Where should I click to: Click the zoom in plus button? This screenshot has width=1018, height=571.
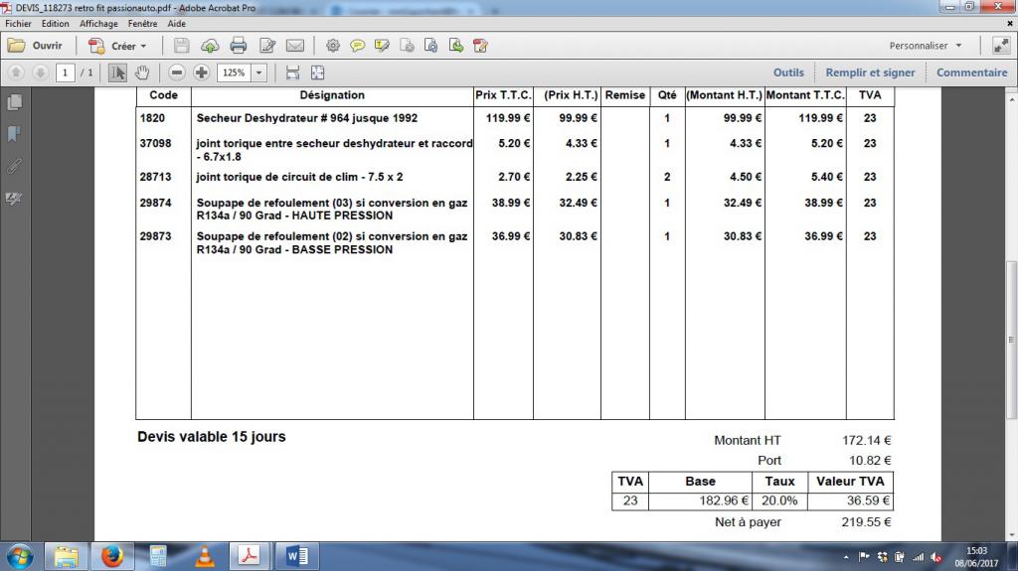(x=201, y=72)
